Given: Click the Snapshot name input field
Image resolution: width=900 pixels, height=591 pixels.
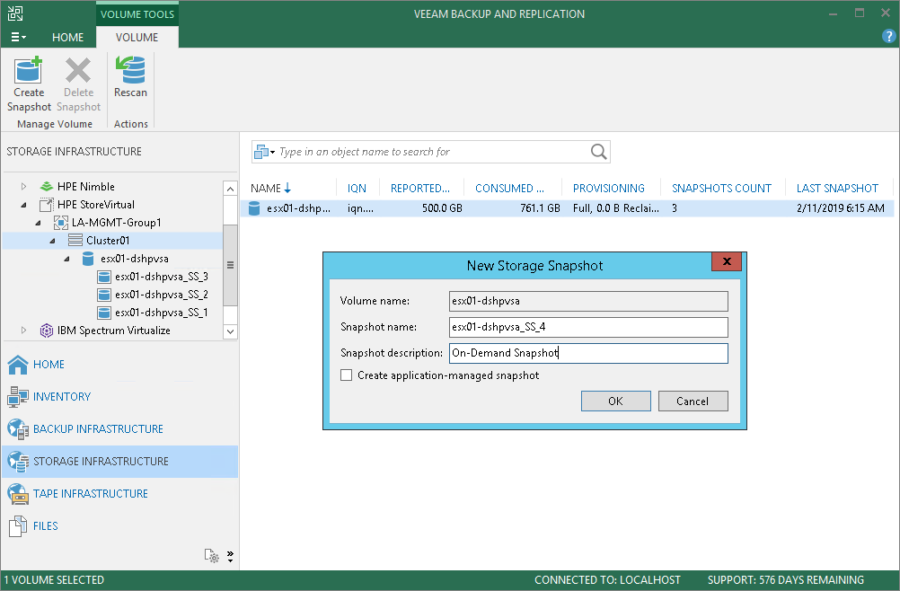Looking at the screenshot, I should click(x=588, y=327).
